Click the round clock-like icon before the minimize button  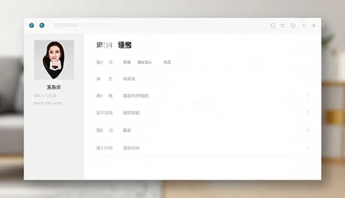[293, 25]
